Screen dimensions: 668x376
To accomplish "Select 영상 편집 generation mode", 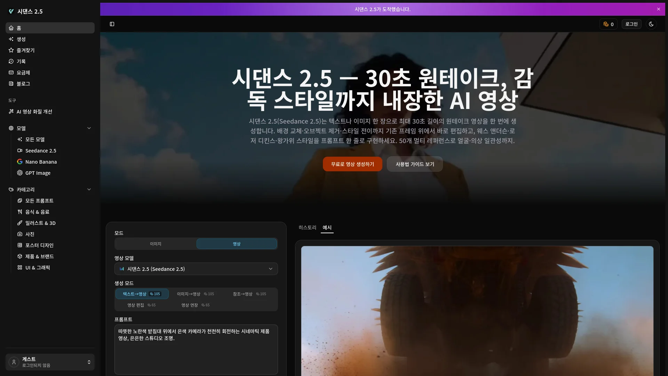I will pyautogui.click(x=142, y=305).
